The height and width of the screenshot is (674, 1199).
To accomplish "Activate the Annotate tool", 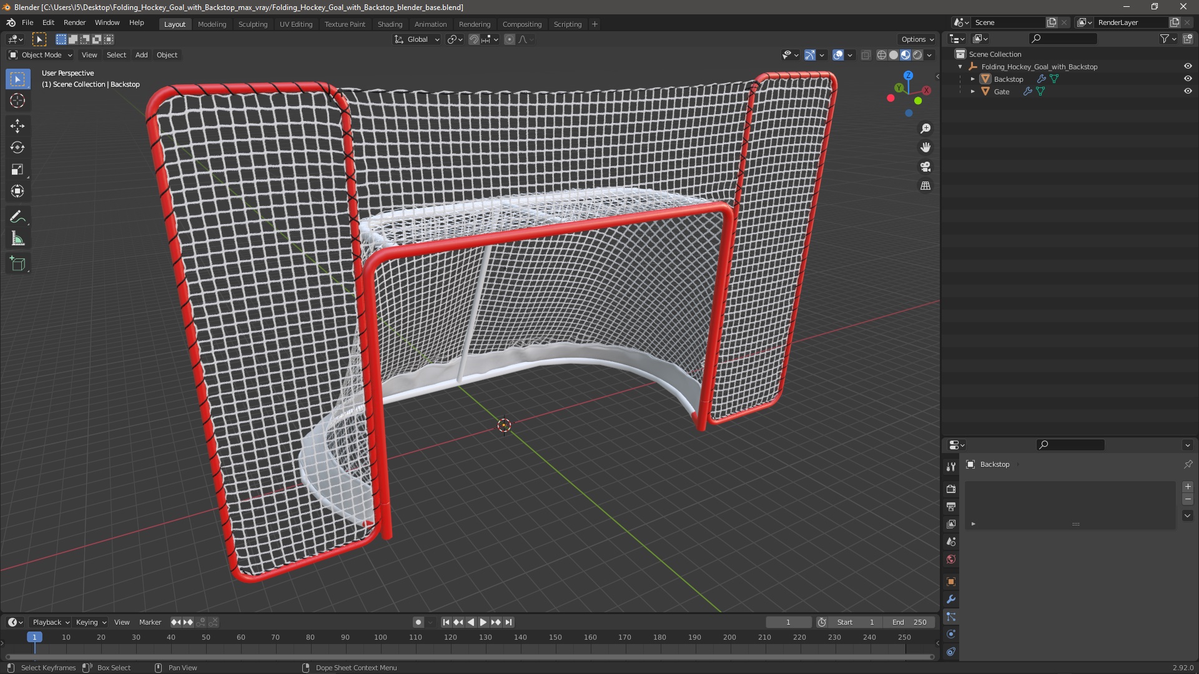I will tap(17, 217).
